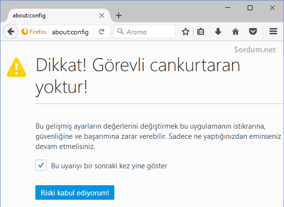This screenshot has width=284, height=207.
Task: Show bookmarks list icon
Action: coord(201,31)
